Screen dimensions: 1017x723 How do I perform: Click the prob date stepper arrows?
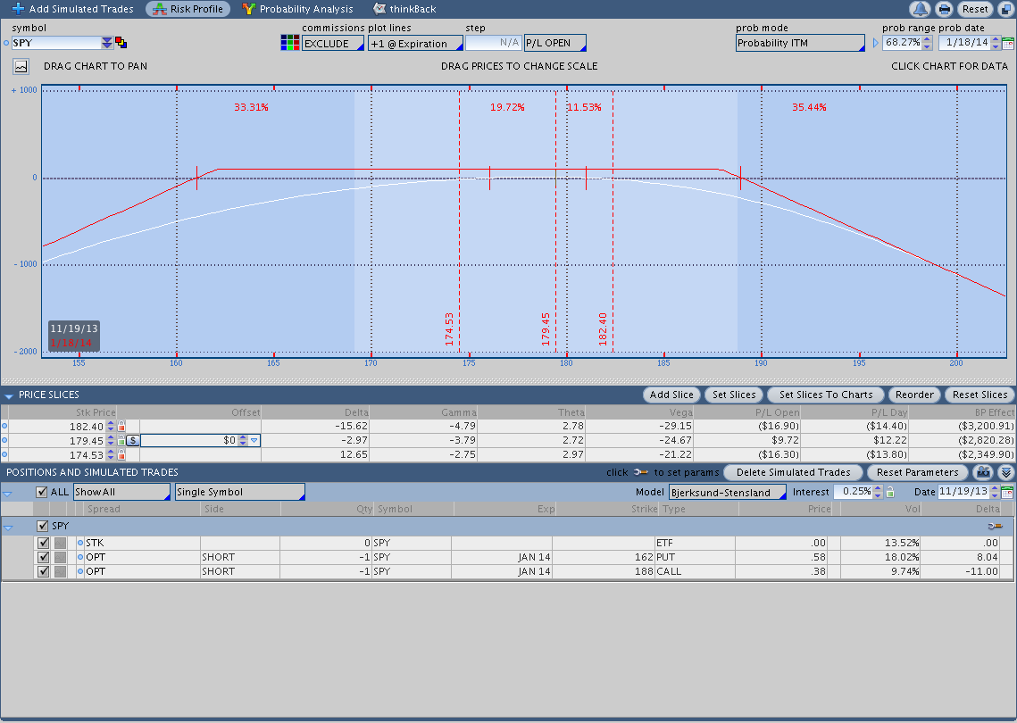pyautogui.click(x=996, y=43)
